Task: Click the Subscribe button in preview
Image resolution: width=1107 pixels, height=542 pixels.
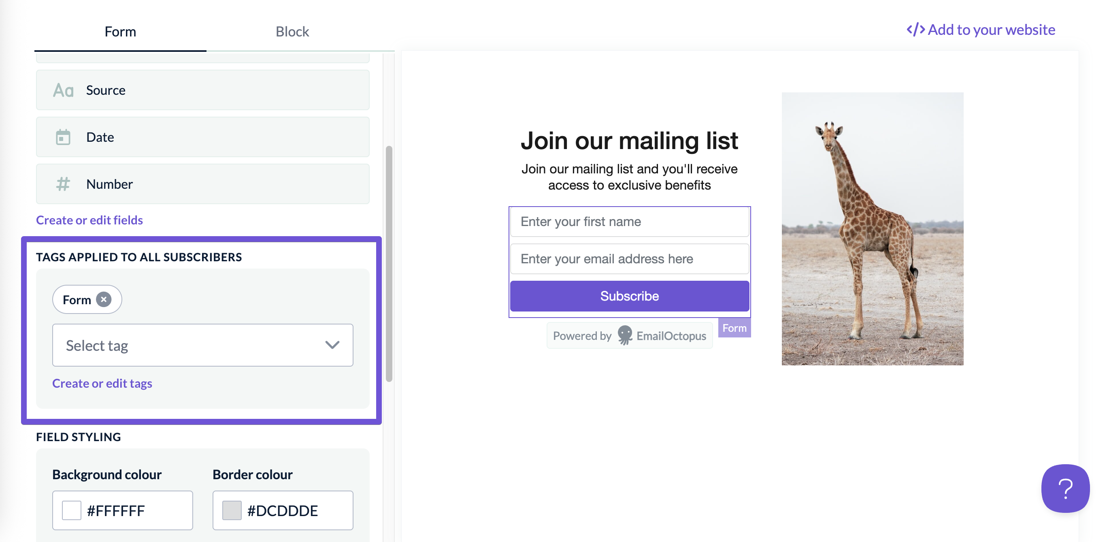Action: tap(630, 296)
